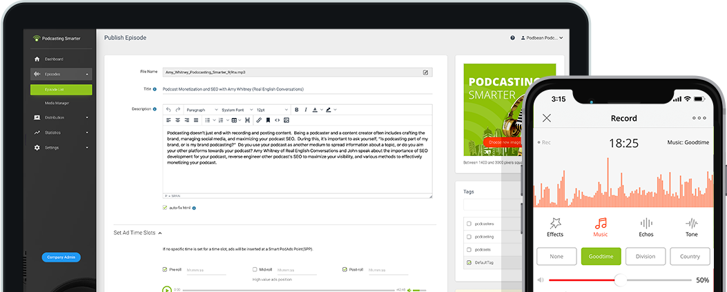
Task: Click the Company Admin button
Action: click(x=61, y=257)
